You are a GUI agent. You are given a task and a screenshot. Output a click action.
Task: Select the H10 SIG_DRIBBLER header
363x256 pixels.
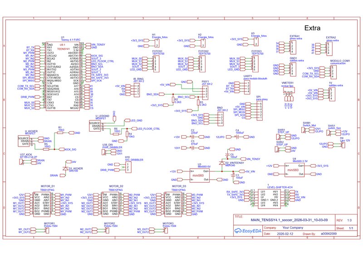128,167
